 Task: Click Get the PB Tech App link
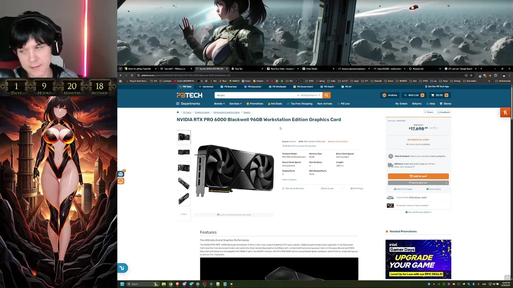click(437, 86)
